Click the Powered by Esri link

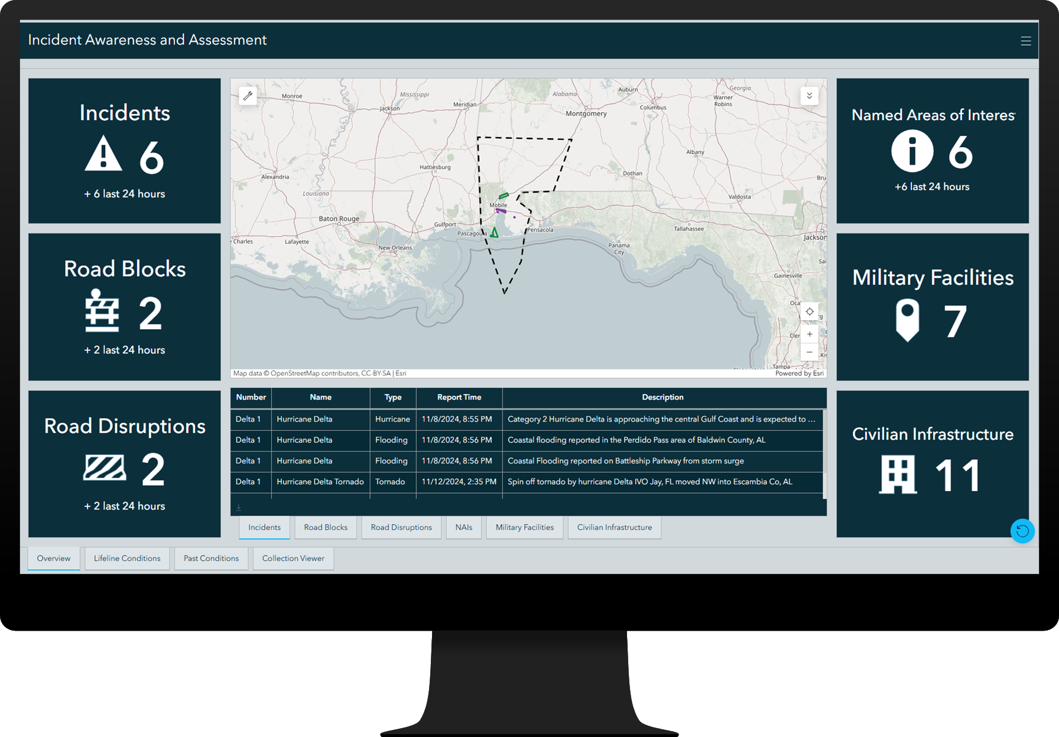[799, 373]
